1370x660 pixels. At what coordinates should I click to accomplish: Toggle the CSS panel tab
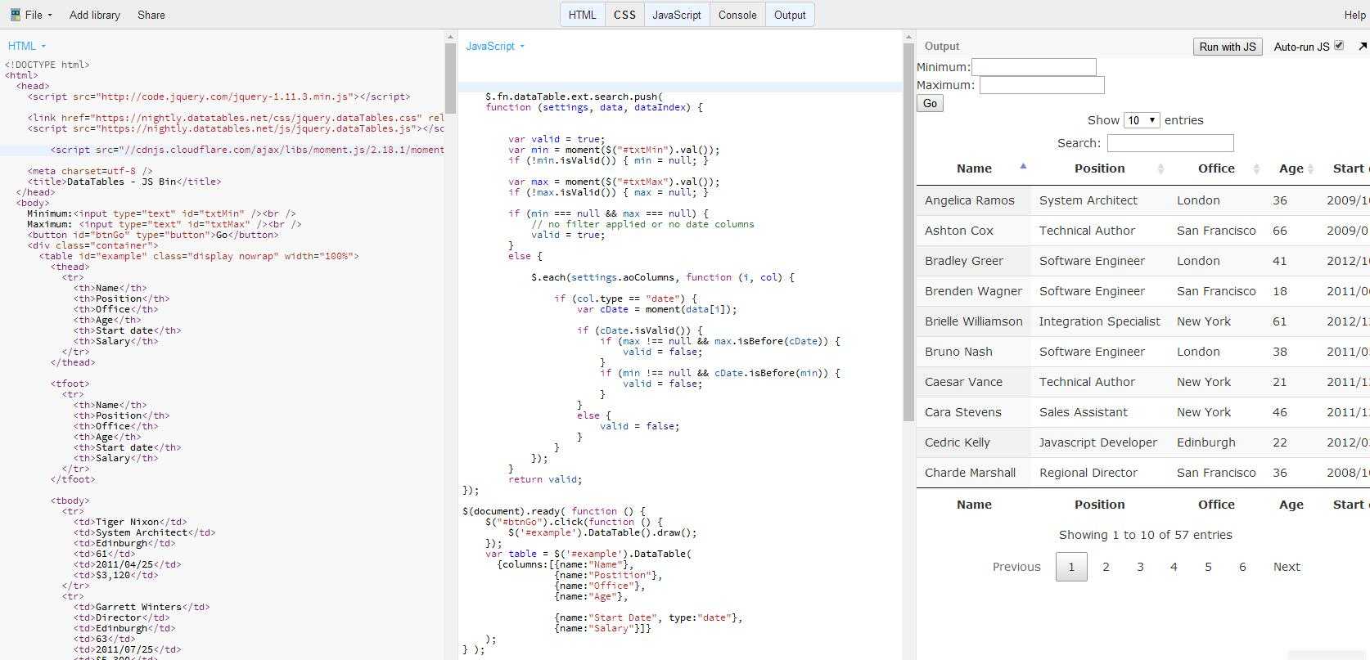pyautogui.click(x=624, y=15)
